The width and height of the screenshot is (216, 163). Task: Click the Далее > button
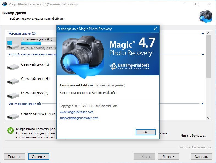(168, 156)
